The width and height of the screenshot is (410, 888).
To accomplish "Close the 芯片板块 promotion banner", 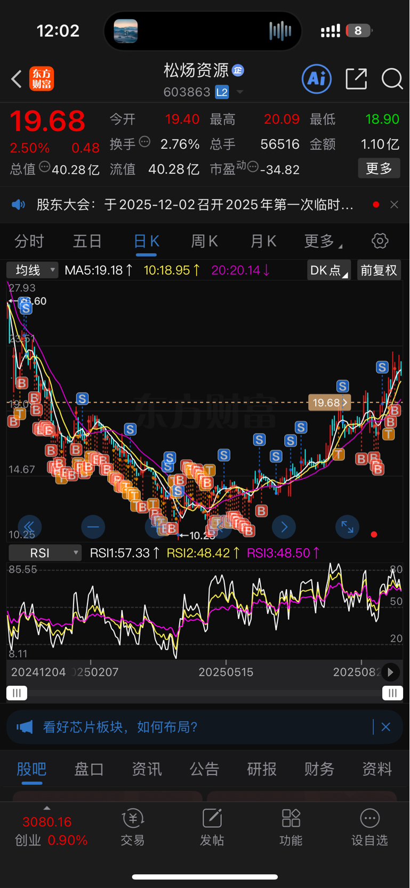I will click(386, 727).
